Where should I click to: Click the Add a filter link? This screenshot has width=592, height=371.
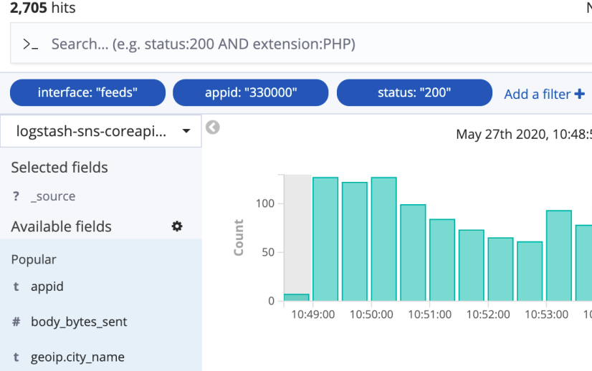537,94
